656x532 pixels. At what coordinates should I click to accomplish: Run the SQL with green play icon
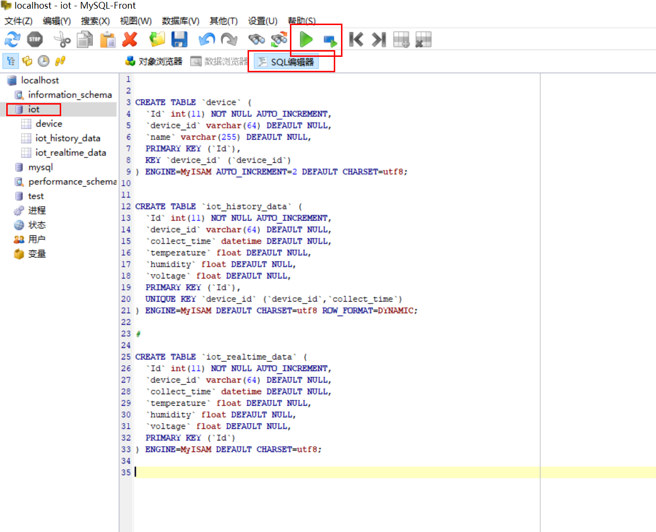(306, 40)
